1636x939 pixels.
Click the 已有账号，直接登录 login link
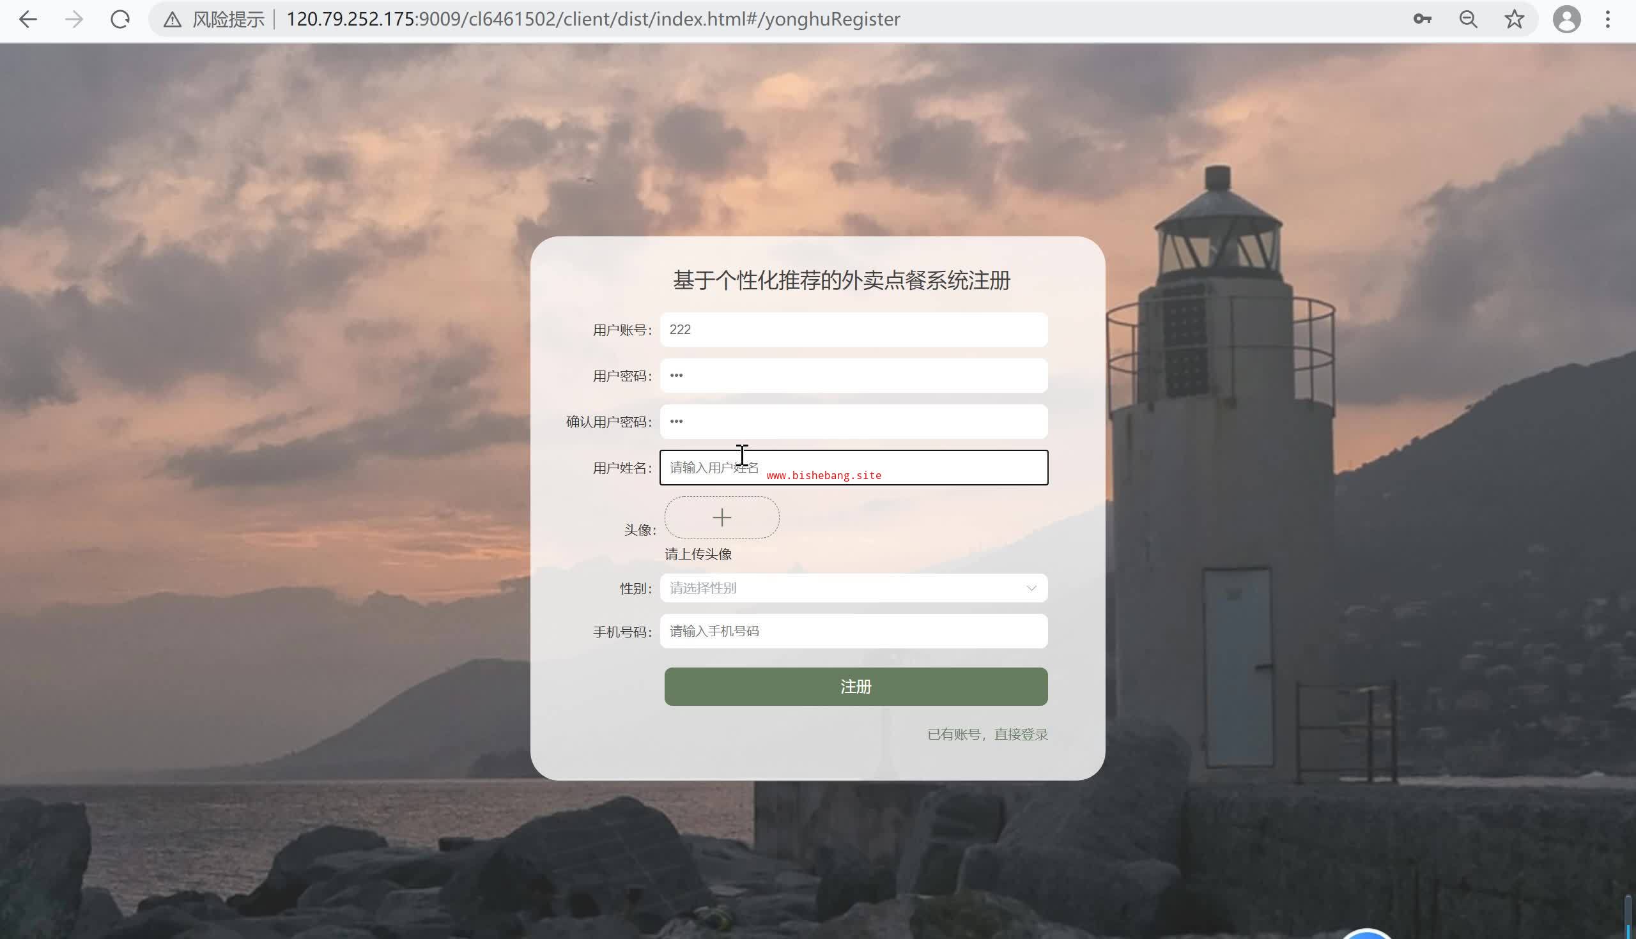(x=987, y=735)
